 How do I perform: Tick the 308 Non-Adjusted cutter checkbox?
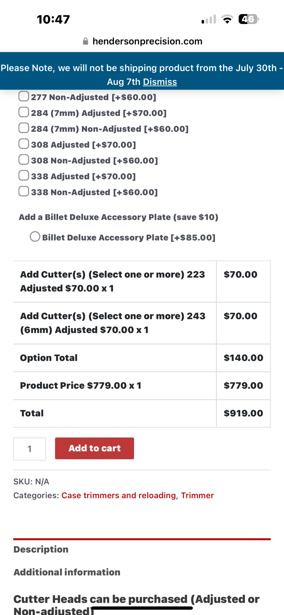24,159
